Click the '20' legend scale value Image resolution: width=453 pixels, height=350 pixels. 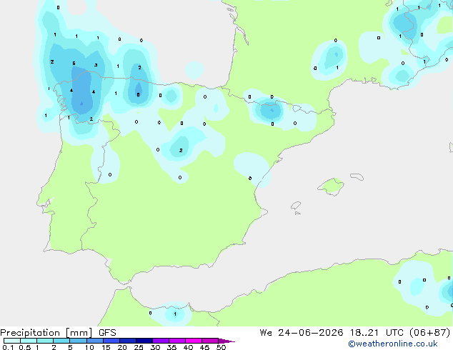[122, 347]
